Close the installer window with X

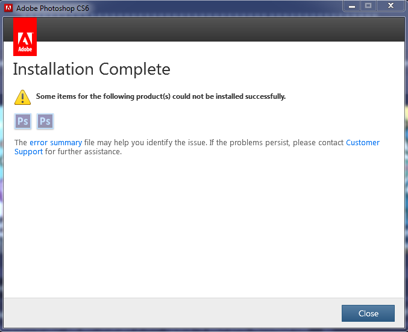[x=391, y=6]
